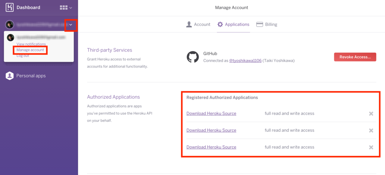Select Log out from account menu

23,56
